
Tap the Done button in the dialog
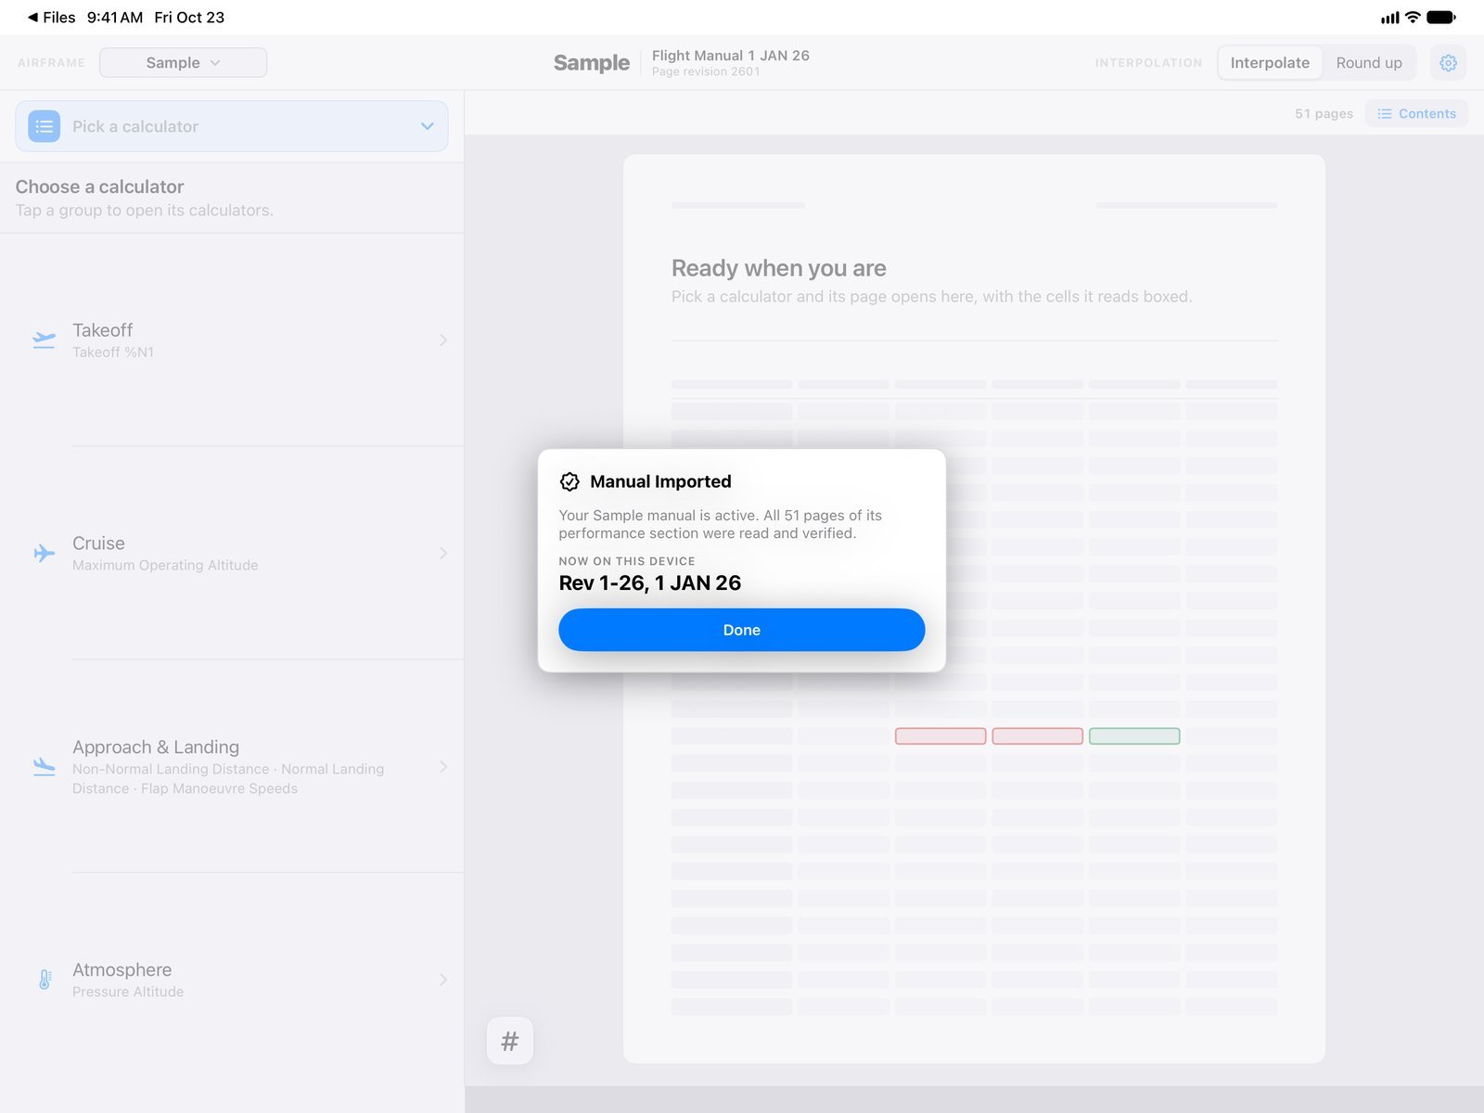point(741,630)
